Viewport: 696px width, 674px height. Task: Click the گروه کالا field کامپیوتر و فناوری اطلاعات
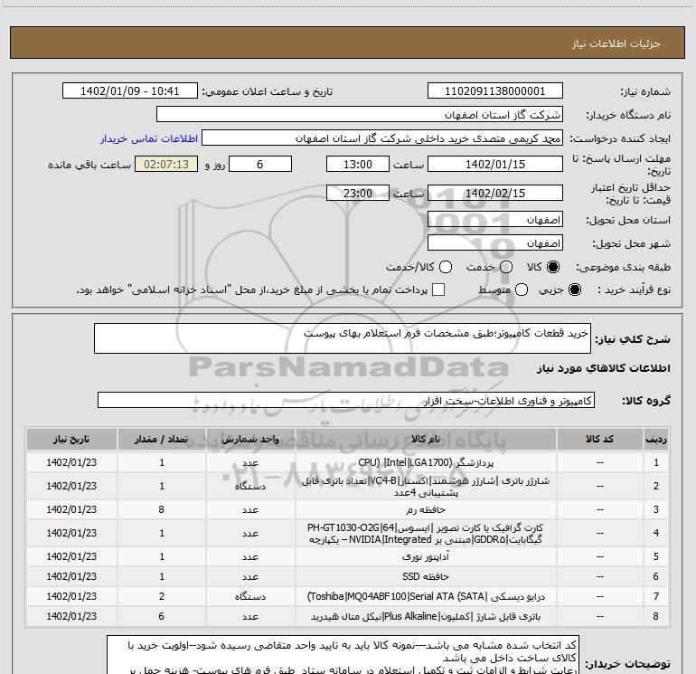346,400
